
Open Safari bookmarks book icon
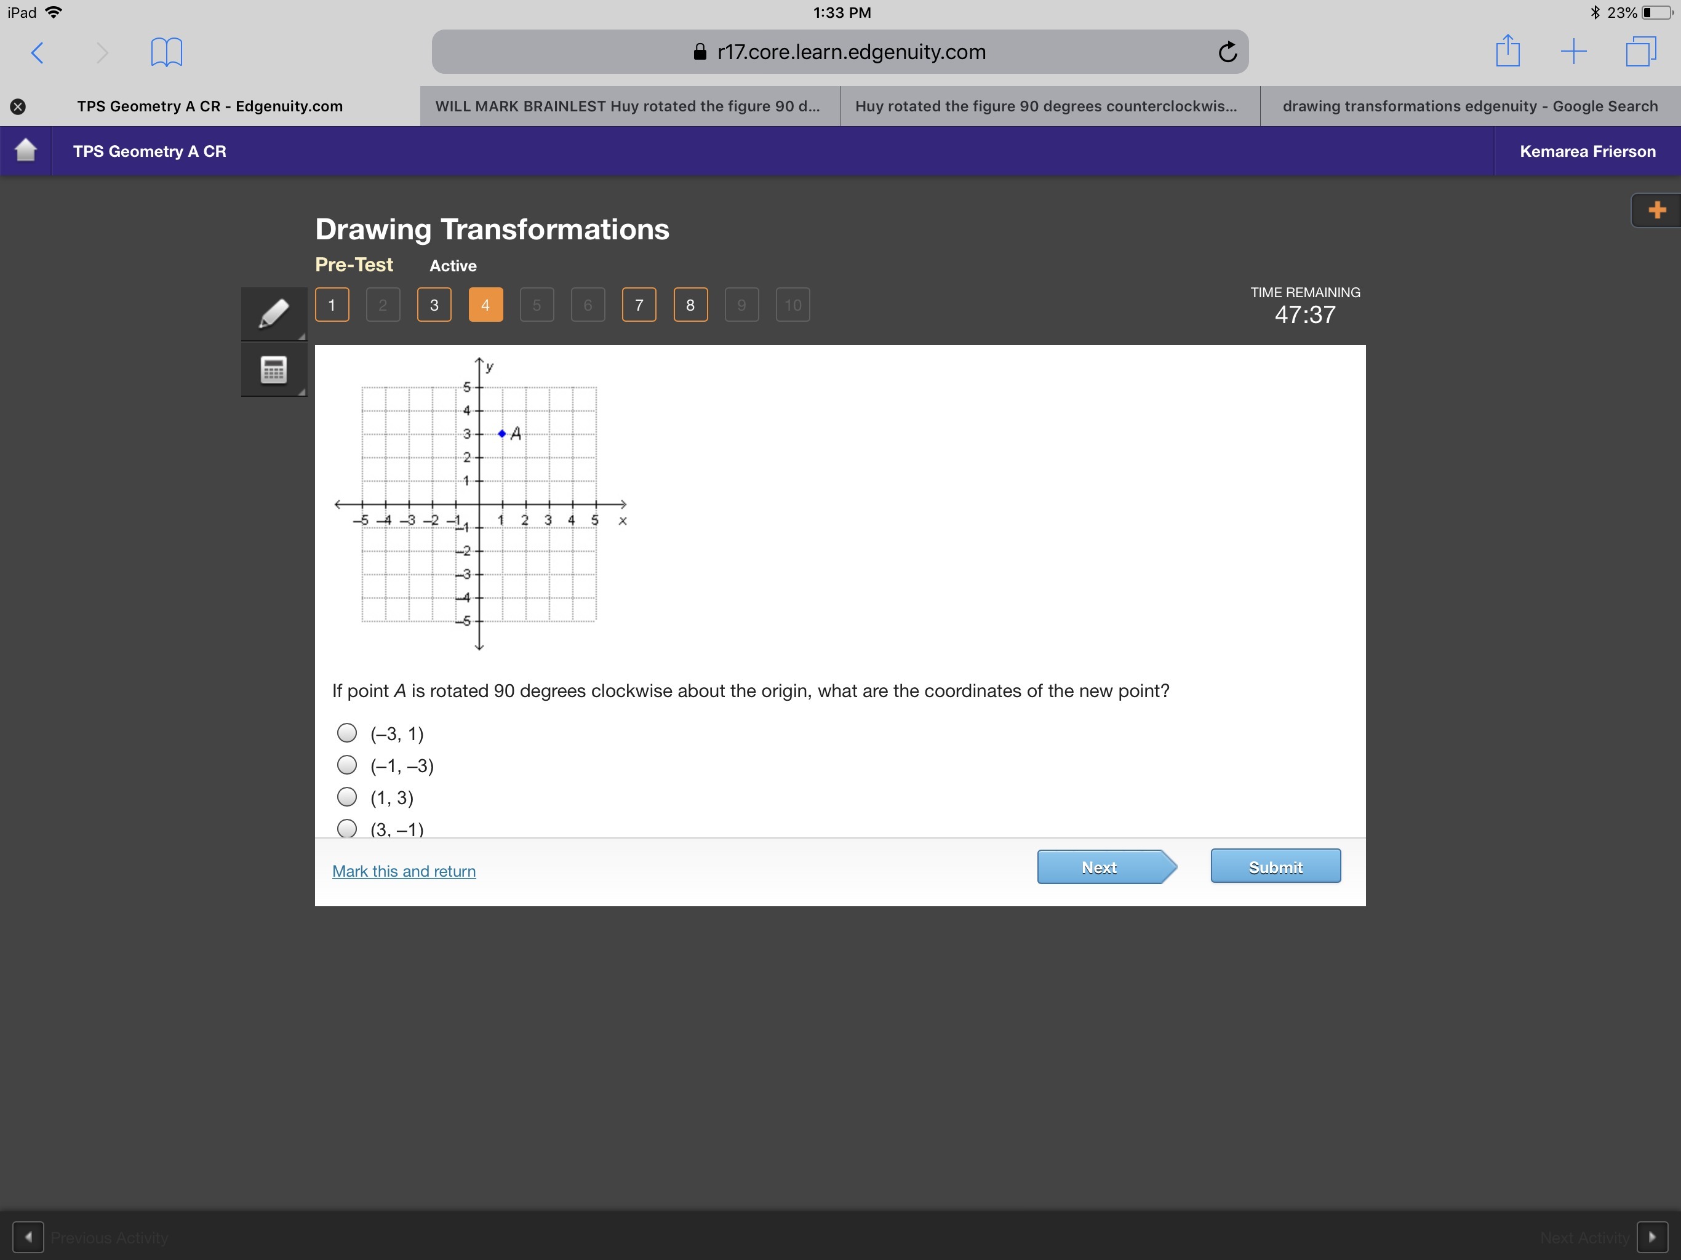pos(166,52)
